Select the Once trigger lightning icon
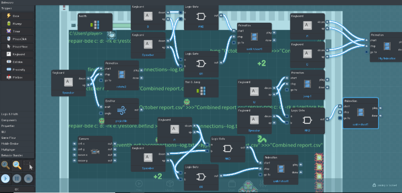 [x=8, y=16]
